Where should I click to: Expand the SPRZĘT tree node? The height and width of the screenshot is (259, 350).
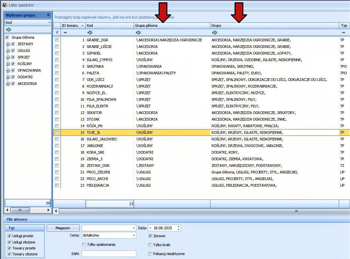pos(8,57)
